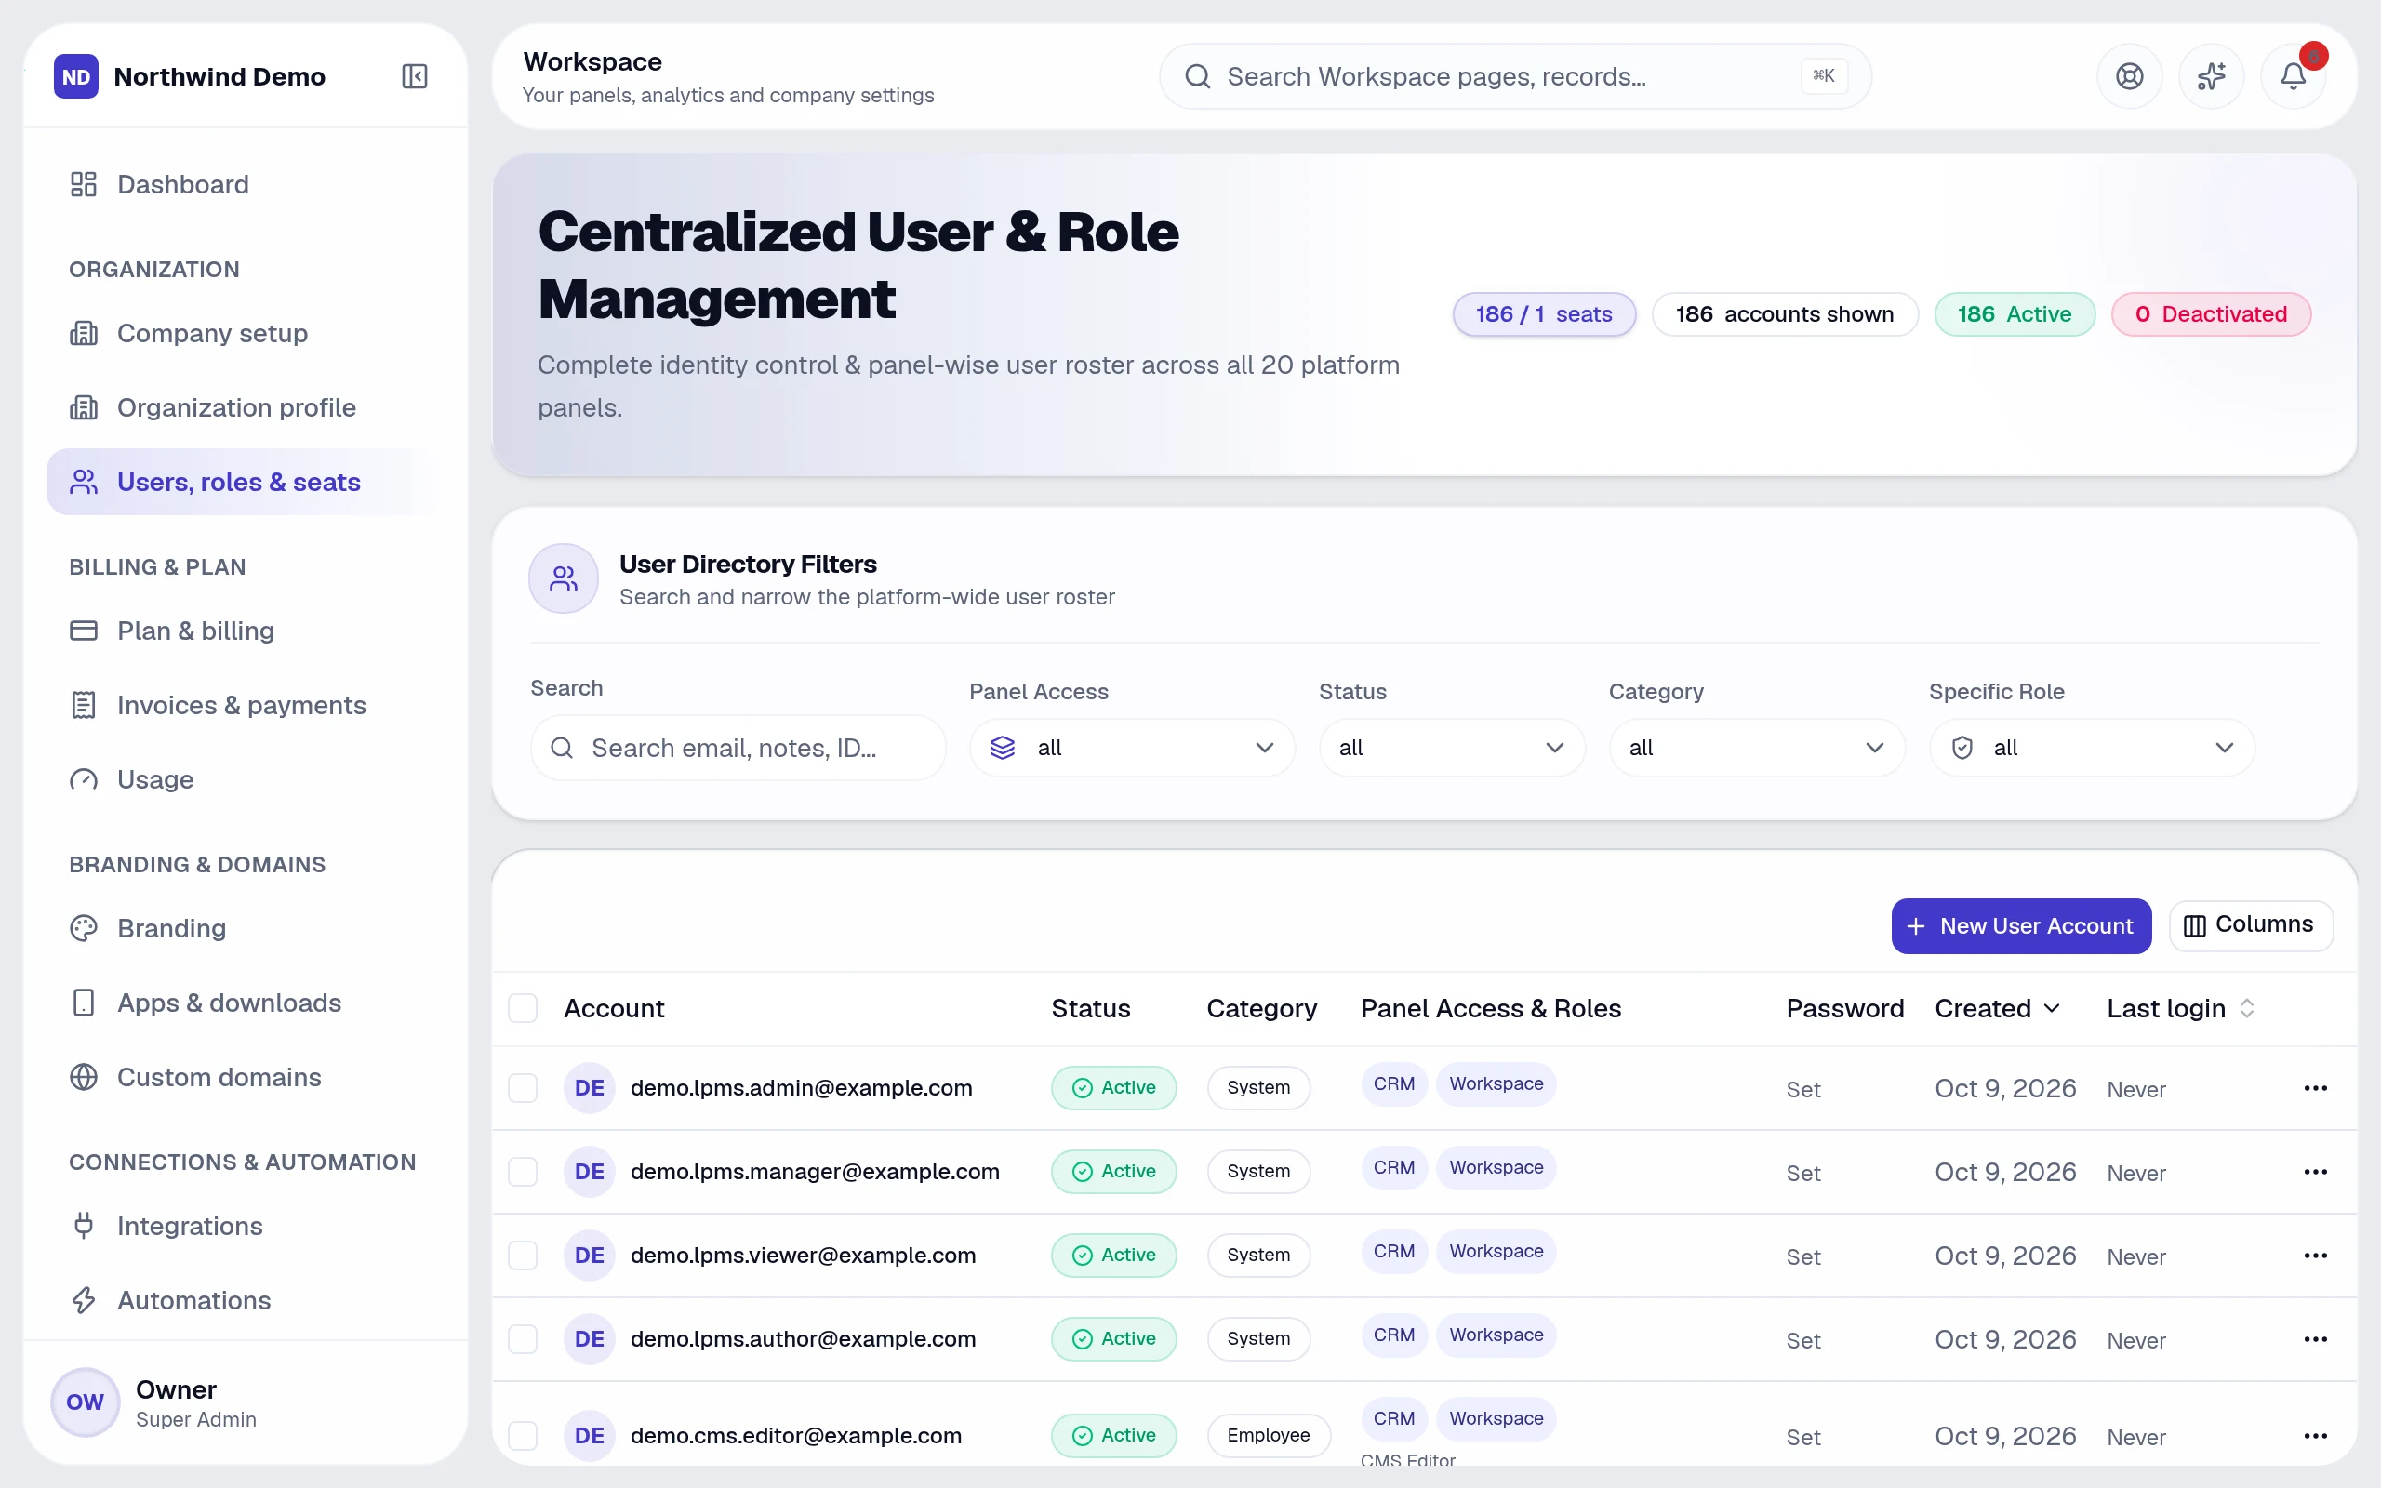Image resolution: width=2381 pixels, height=1488 pixels.
Task: Open the Category filter dropdown
Action: click(x=1756, y=748)
